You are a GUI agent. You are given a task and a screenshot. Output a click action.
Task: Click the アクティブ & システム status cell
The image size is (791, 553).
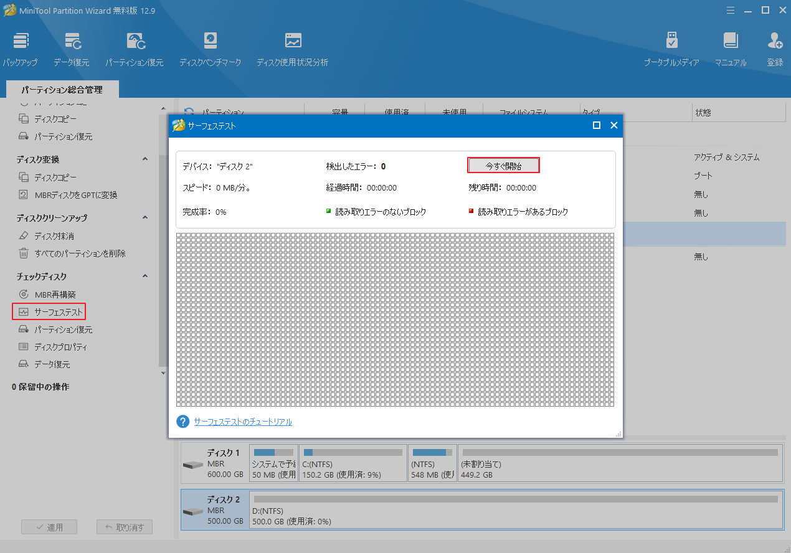[x=727, y=158]
